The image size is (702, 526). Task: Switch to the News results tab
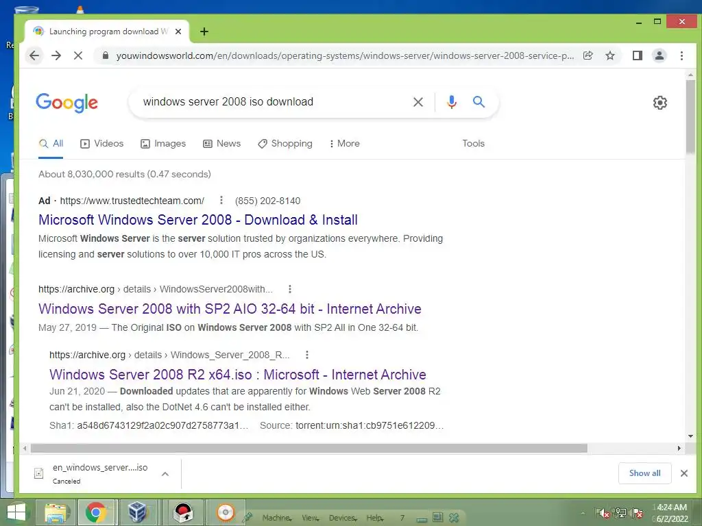pos(221,144)
